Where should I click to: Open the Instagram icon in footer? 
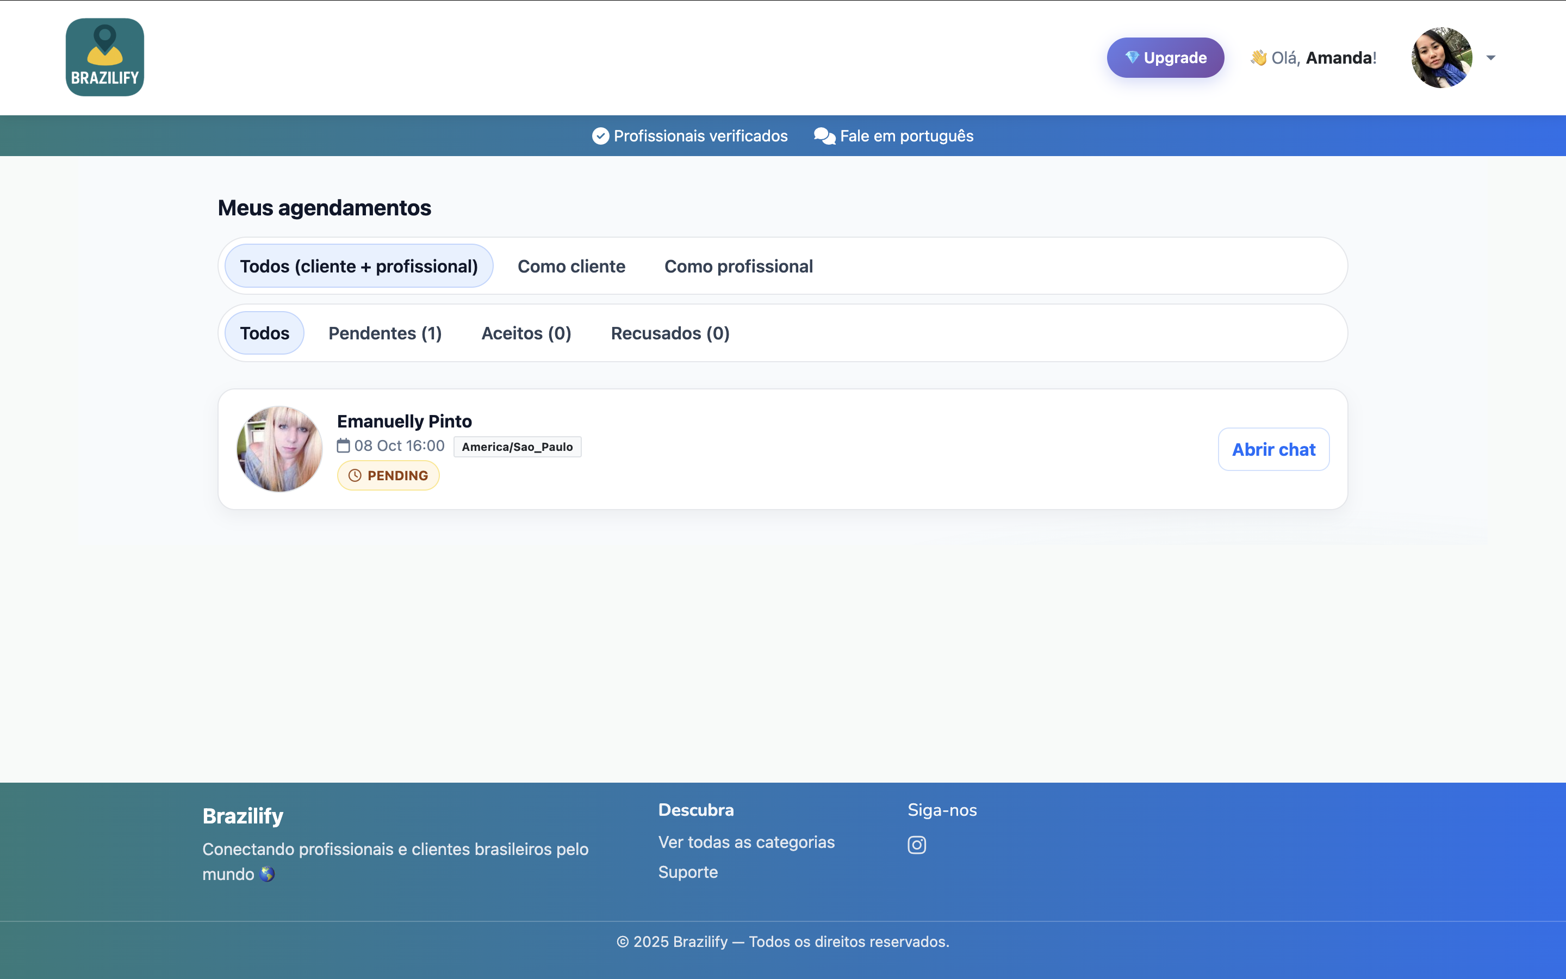coord(916,844)
